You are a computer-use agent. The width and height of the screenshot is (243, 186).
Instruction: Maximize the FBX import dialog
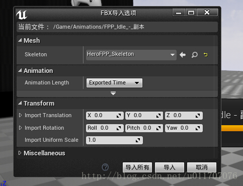coord(191,13)
